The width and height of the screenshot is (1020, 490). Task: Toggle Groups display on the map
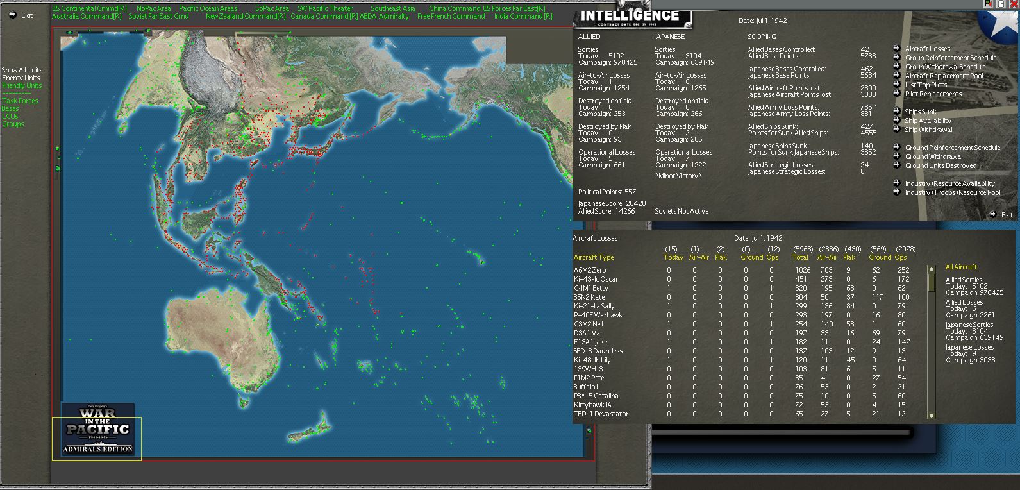[13, 124]
